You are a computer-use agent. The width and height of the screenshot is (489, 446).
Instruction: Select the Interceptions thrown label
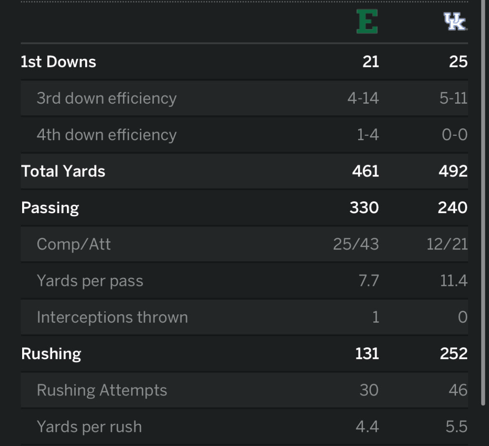(x=112, y=317)
